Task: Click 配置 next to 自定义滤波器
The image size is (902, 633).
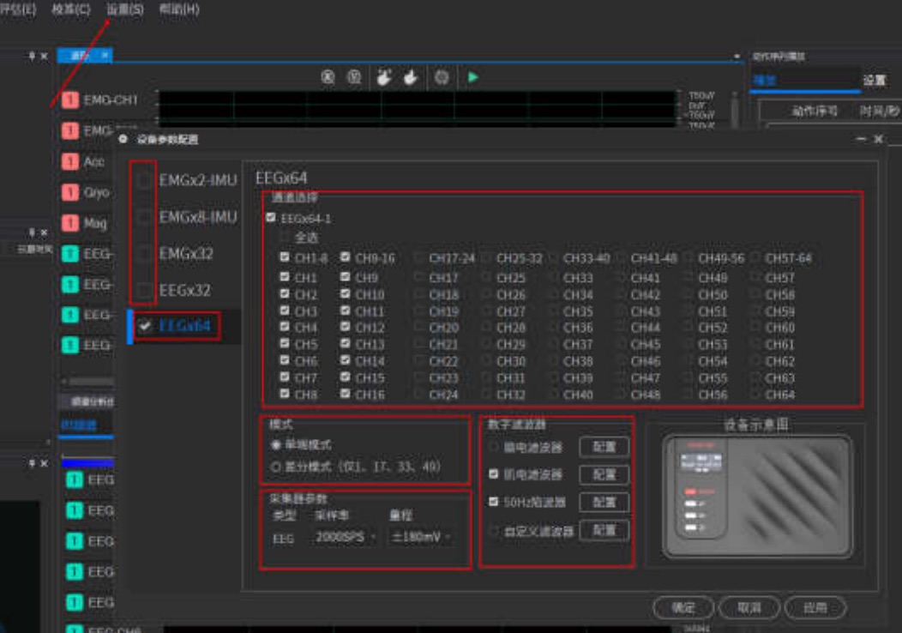Action: [604, 530]
